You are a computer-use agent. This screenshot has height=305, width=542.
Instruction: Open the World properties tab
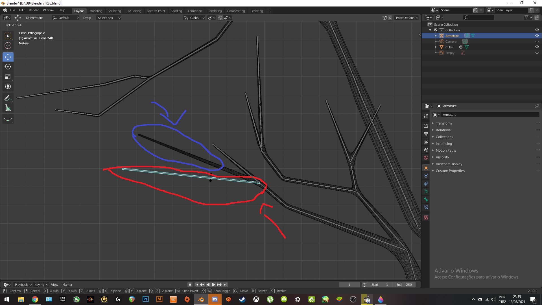tap(426, 158)
